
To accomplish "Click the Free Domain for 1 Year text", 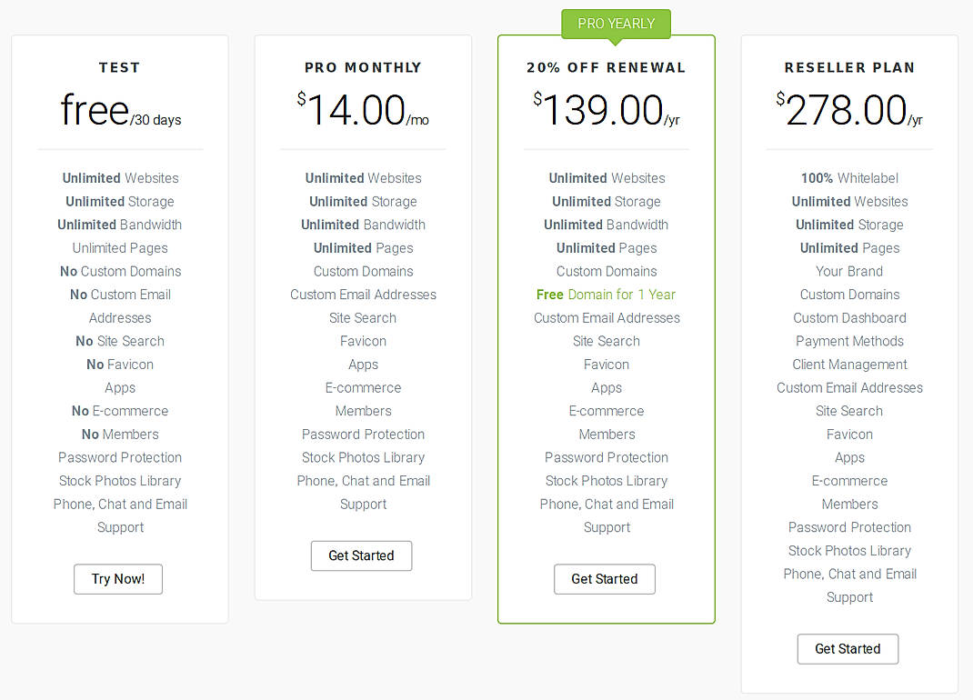I will tap(607, 295).
